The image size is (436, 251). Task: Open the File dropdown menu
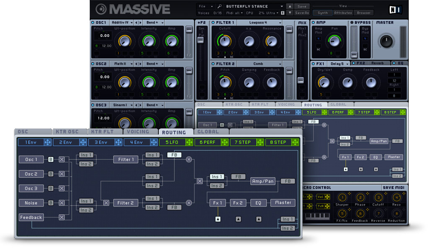206,6
